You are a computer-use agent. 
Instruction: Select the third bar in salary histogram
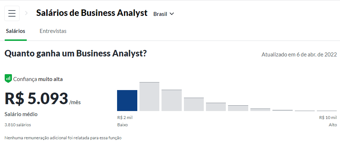coord(172,100)
